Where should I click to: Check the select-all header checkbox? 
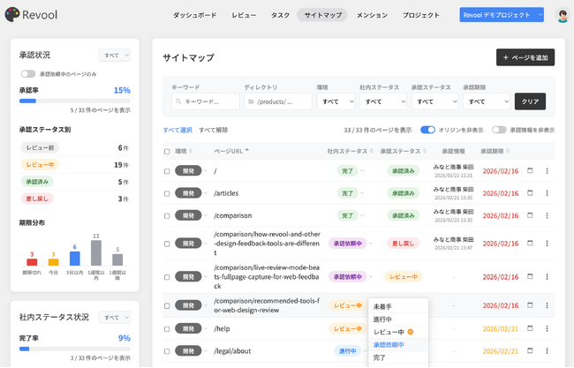[167, 152]
